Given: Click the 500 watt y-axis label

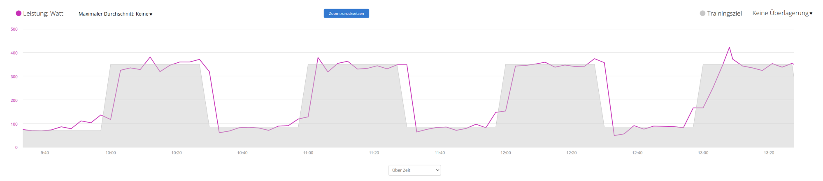Looking at the screenshot, I should (14, 29).
